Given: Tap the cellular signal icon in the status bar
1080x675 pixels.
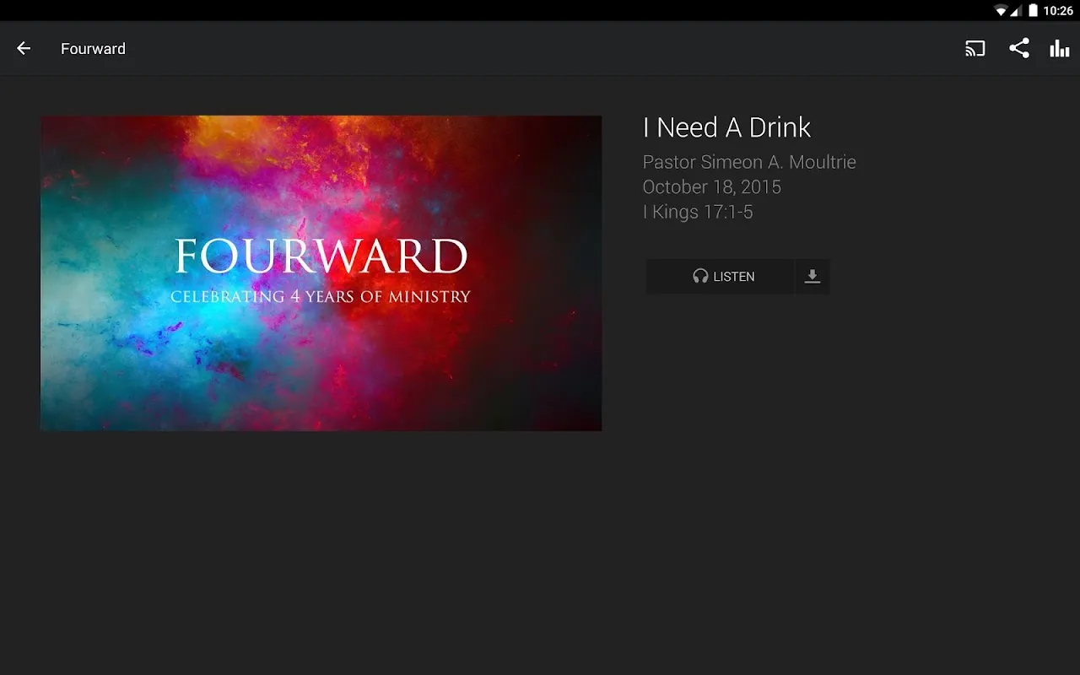Looking at the screenshot, I should 1017,11.
